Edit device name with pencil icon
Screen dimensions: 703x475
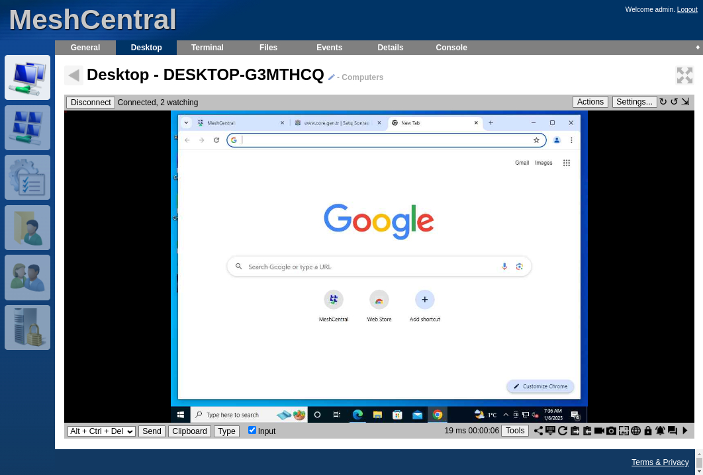point(332,77)
